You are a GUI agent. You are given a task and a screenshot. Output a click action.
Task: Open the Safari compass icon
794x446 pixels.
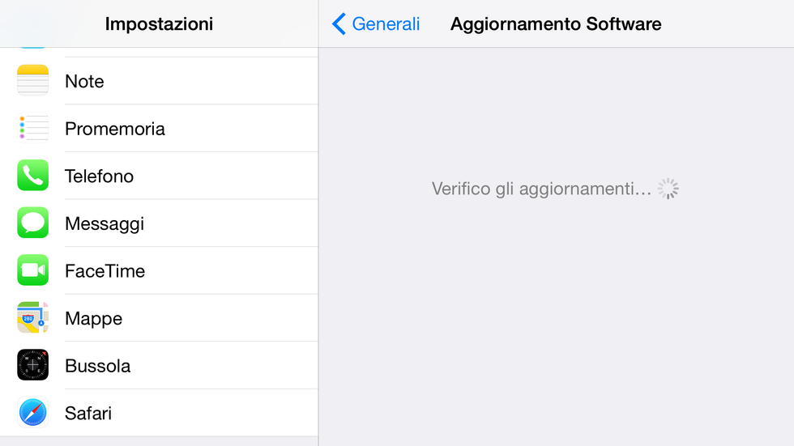[x=33, y=413]
